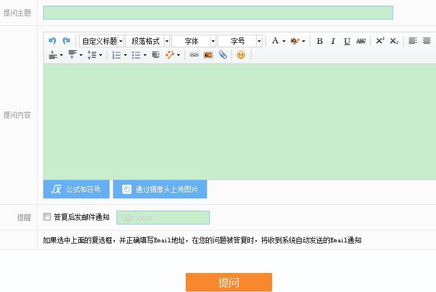Toggle bold formatting

(320, 41)
